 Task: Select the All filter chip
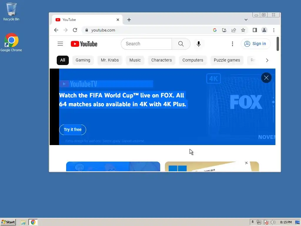[63, 60]
